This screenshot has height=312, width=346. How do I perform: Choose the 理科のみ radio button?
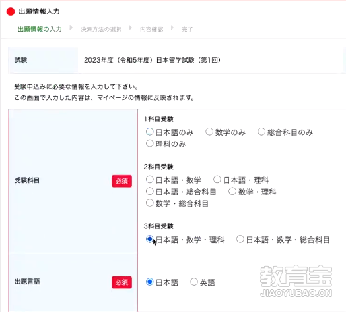tap(150, 143)
